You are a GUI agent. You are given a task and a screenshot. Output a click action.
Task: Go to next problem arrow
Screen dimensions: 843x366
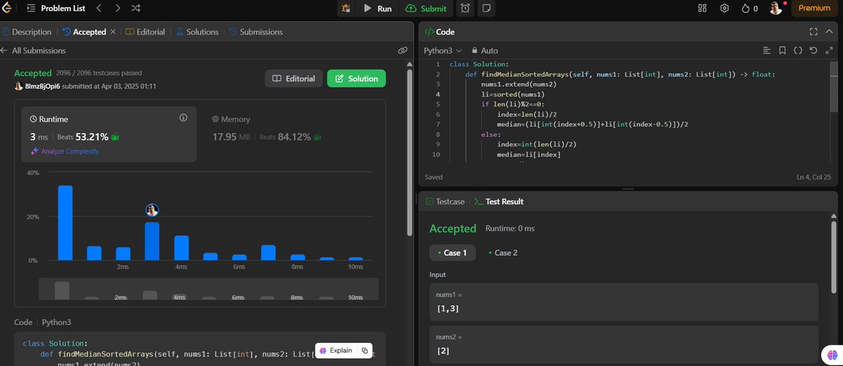point(117,8)
